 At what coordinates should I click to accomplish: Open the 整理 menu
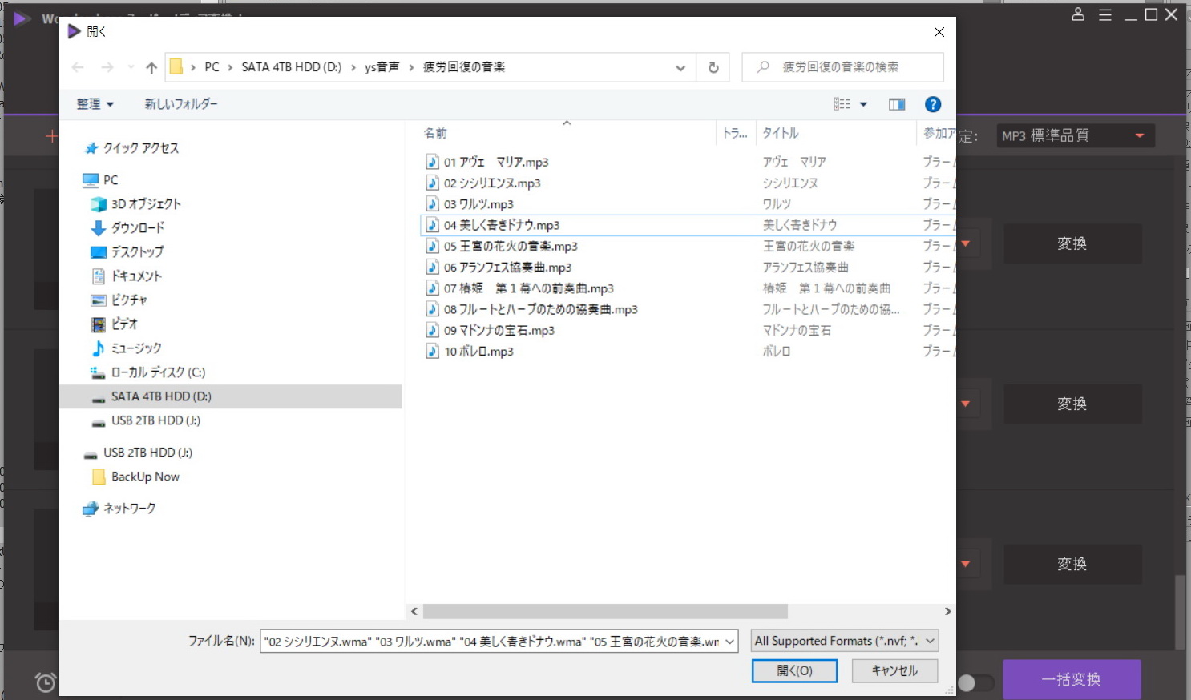coord(95,104)
